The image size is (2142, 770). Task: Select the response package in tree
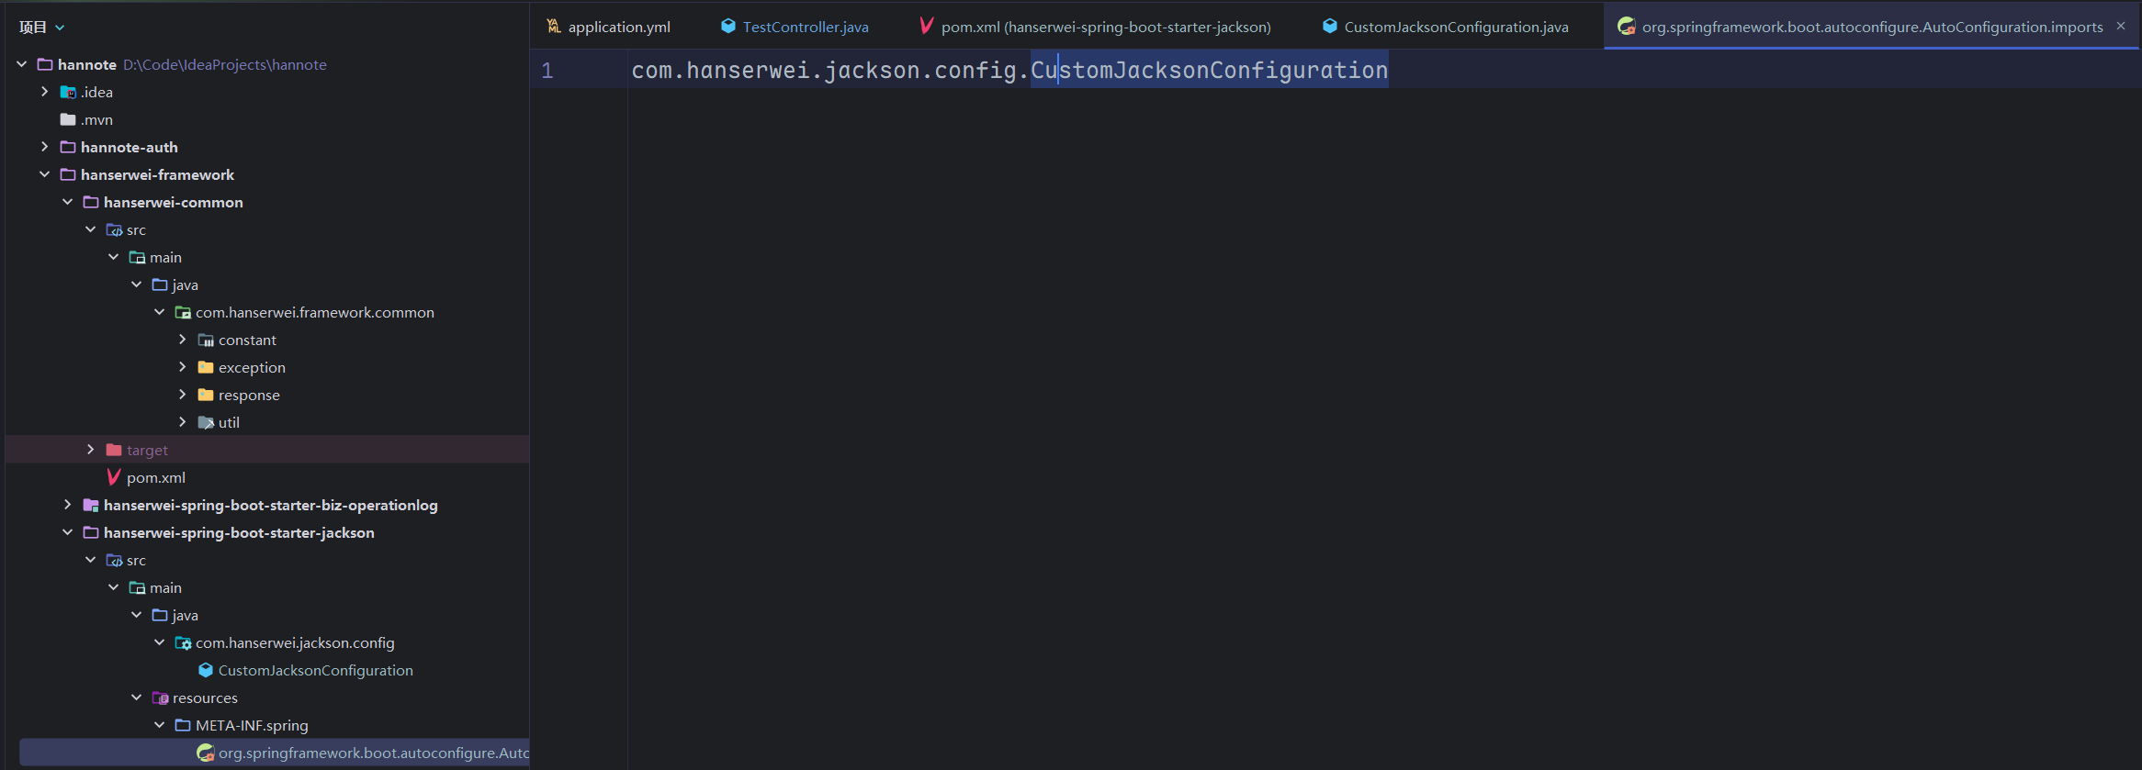click(249, 395)
